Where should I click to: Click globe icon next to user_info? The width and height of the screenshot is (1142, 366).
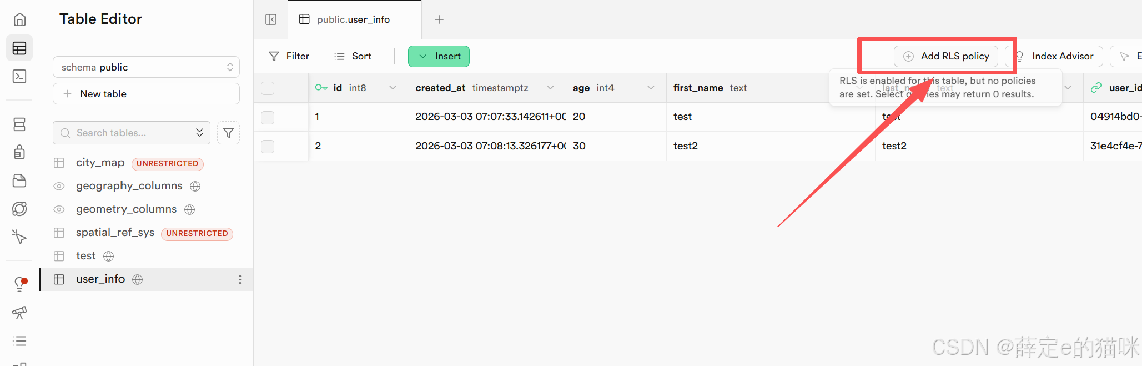point(138,279)
